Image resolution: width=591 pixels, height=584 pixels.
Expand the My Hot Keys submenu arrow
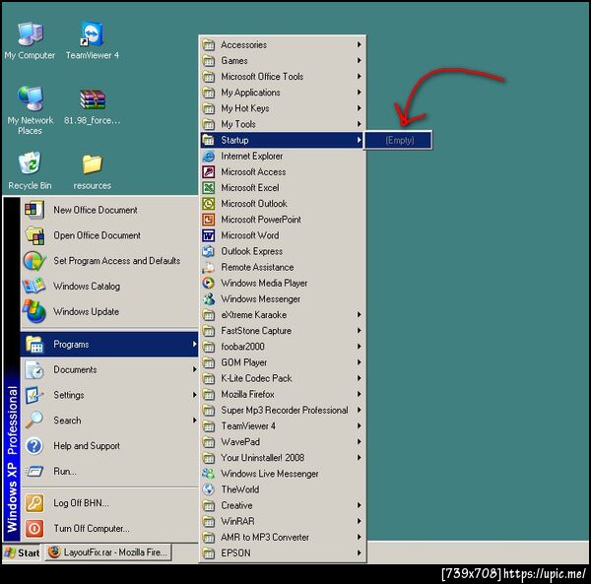point(359,108)
